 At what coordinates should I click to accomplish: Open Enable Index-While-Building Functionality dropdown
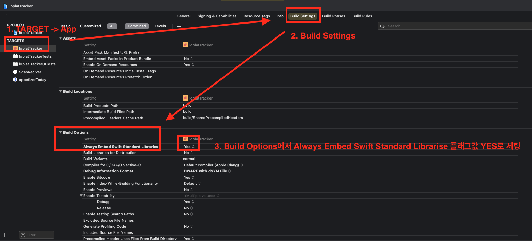(x=192, y=183)
